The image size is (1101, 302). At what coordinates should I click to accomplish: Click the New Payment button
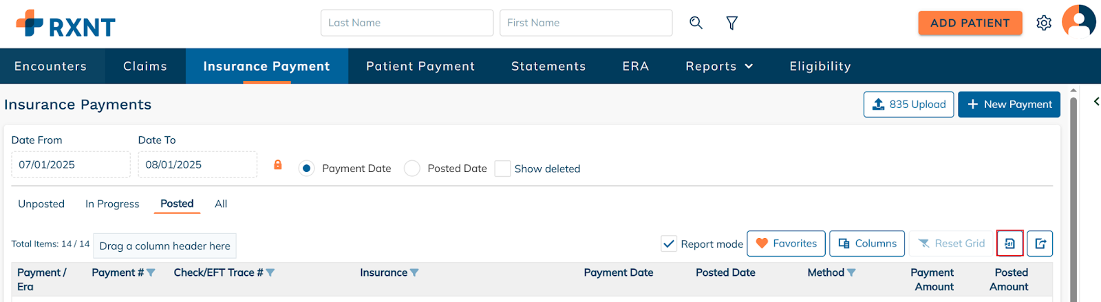1009,105
